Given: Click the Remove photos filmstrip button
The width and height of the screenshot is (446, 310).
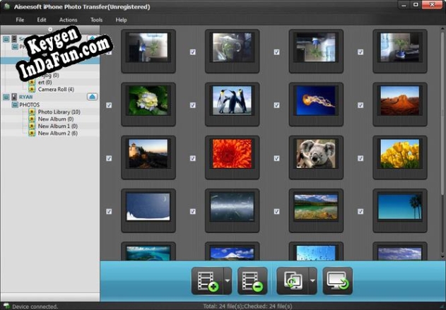Looking at the screenshot, I should 252,281.
